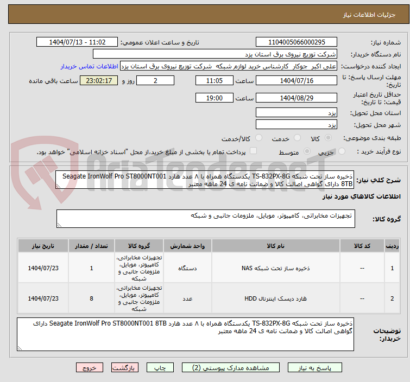The height and width of the screenshot is (382, 410).
Task: Click the announcement date field 1404/07/13 - 11:02
Action: (77, 42)
